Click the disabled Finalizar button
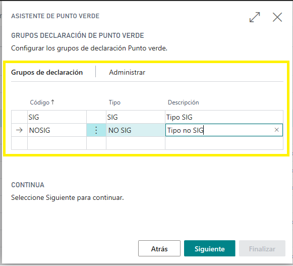 262,248
